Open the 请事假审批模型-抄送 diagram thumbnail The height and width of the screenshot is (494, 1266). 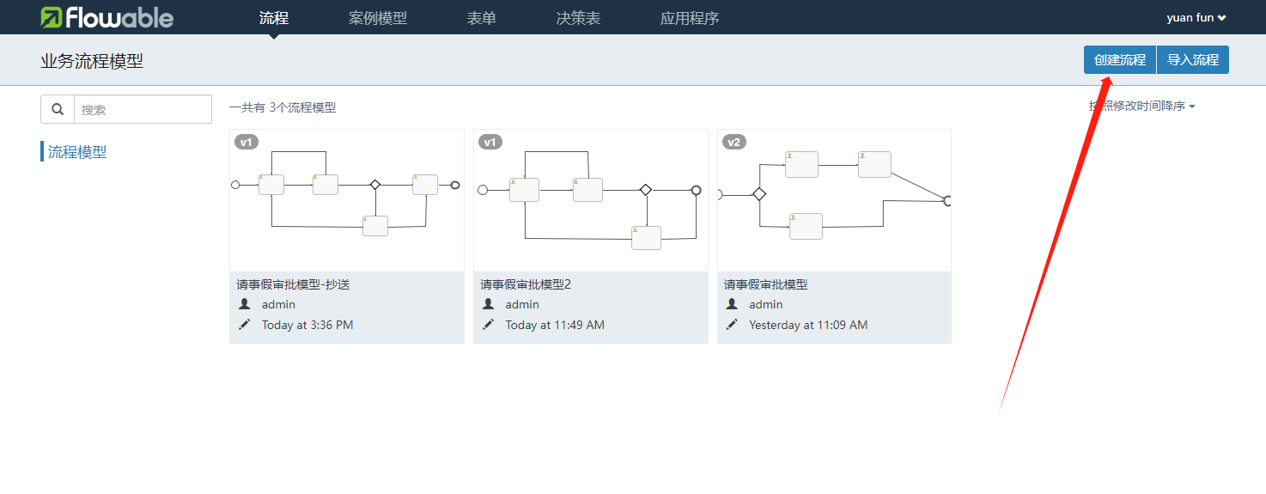click(347, 200)
